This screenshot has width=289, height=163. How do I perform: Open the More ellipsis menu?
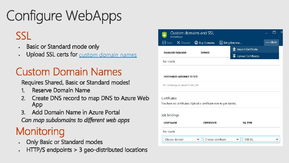271,42
